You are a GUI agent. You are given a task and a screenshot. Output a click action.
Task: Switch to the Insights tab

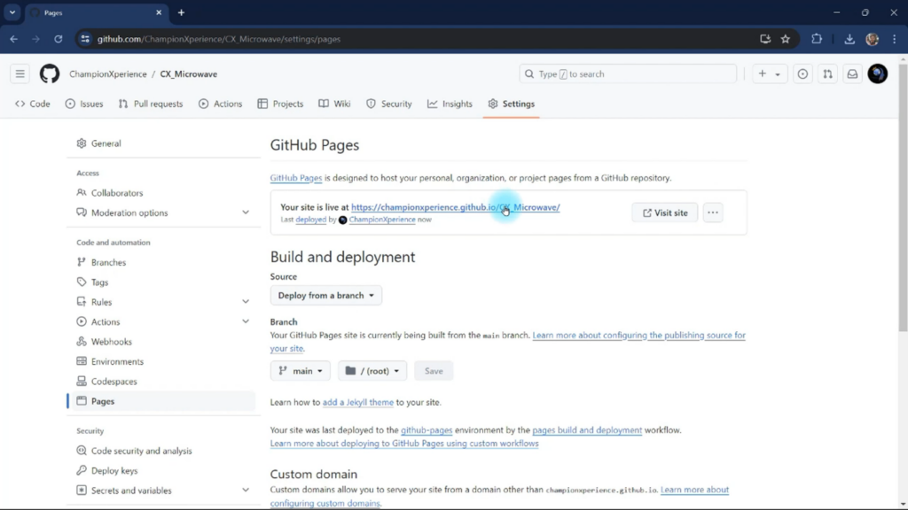click(x=450, y=104)
